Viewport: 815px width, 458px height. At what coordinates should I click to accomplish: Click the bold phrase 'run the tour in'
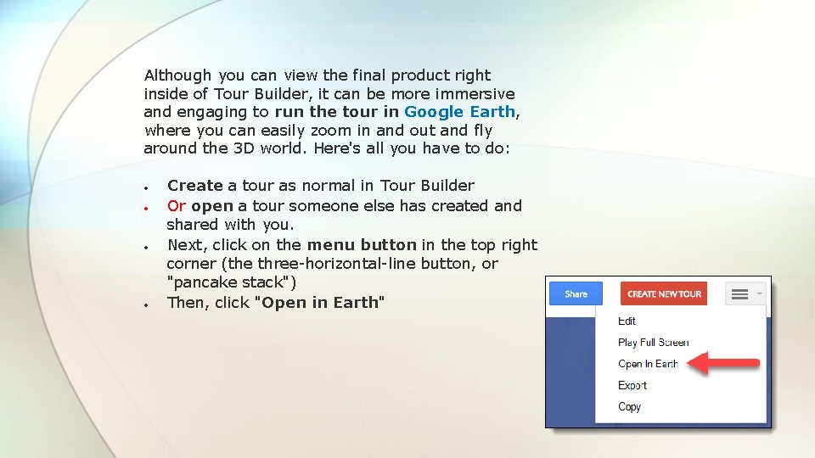pos(337,112)
